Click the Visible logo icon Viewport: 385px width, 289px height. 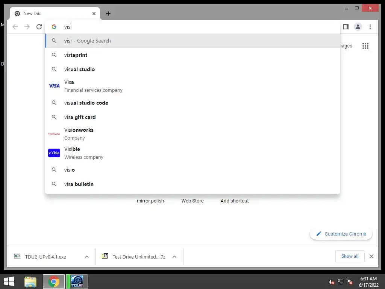click(x=54, y=153)
